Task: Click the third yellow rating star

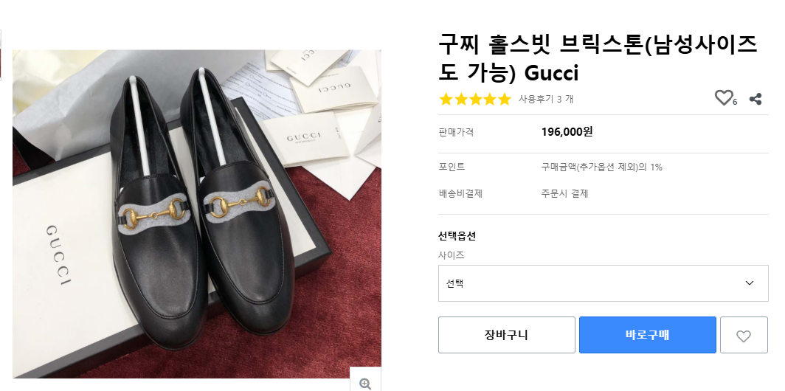Action: click(474, 99)
